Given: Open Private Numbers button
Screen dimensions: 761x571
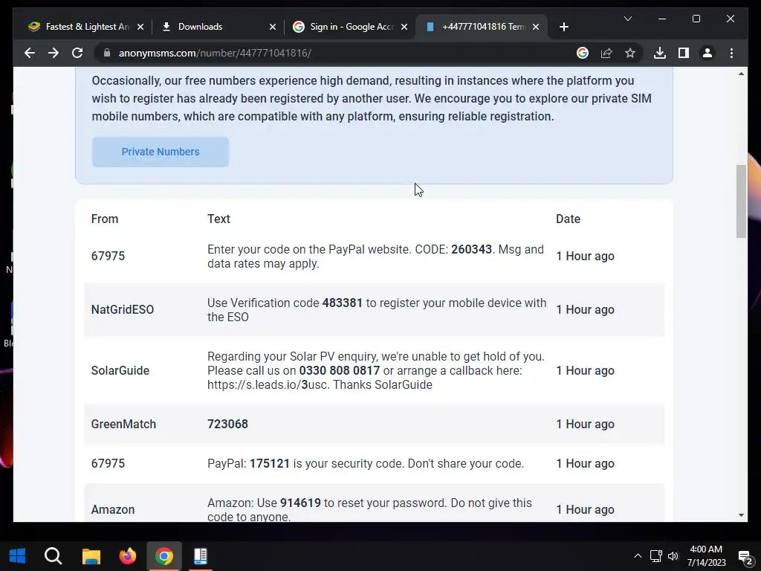Looking at the screenshot, I should pyautogui.click(x=161, y=152).
